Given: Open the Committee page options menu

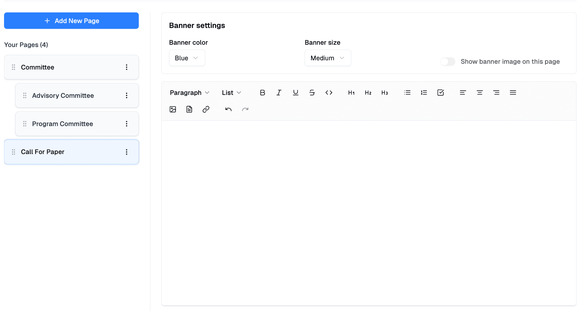Looking at the screenshot, I should pos(126,67).
